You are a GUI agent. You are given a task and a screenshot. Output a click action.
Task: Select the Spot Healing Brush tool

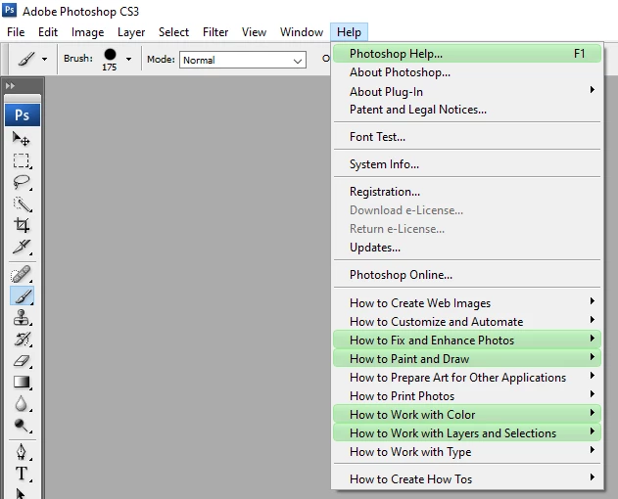[x=22, y=274]
